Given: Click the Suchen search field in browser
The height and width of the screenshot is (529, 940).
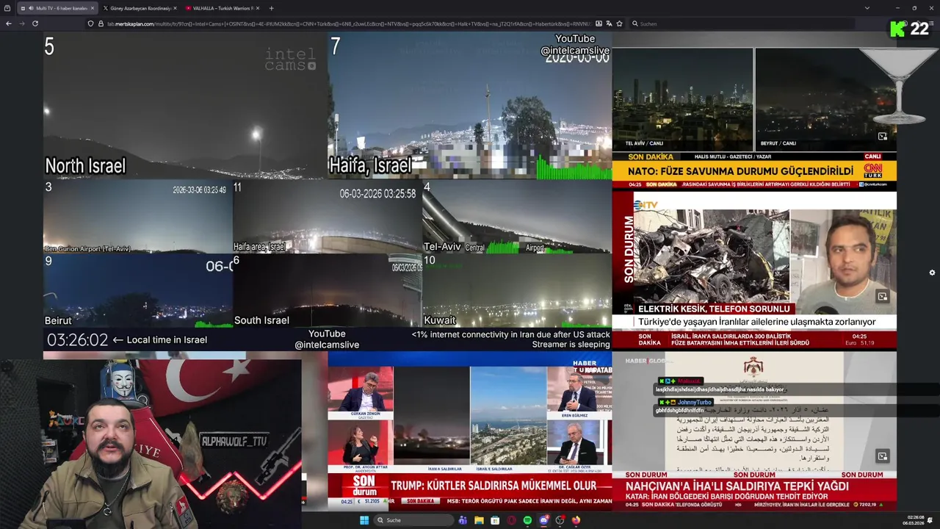Looking at the screenshot, I should click(x=742, y=24).
